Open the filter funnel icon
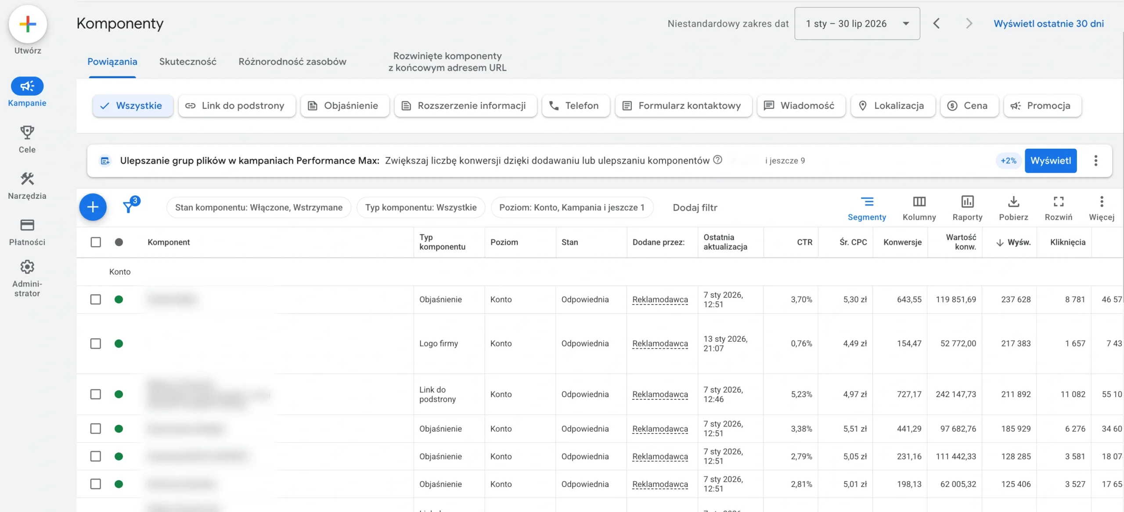This screenshot has height=512, width=1124. (x=129, y=206)
